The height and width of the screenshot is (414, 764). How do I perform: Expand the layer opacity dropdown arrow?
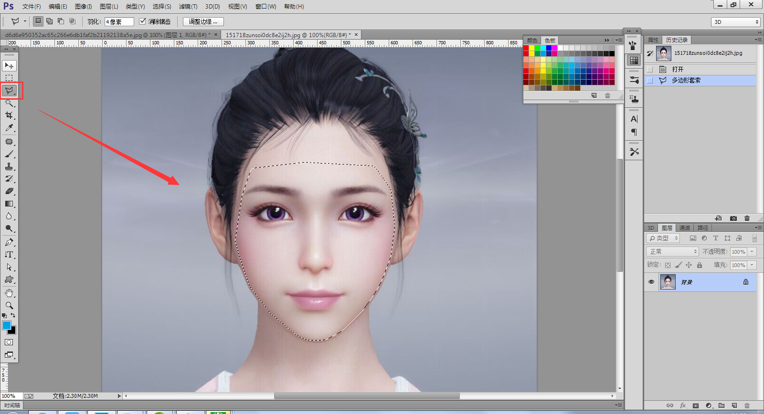tap(752, 251)
